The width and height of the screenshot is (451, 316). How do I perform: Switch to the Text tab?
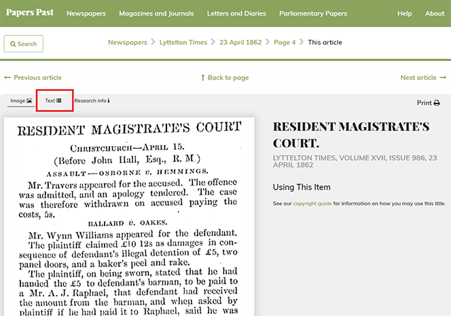[53, 101]
